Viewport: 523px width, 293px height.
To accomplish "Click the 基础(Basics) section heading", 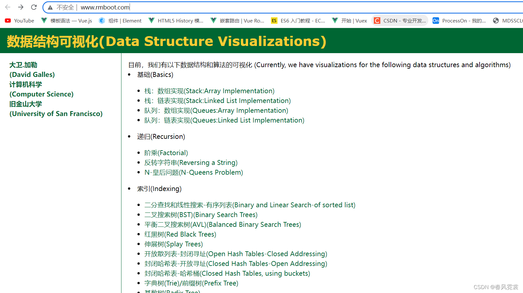I will coord(155,75).
